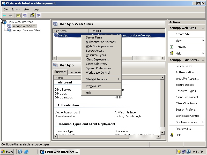This screenshot has height=155, width=207.
Task: Click the Name column header in summary
Action: coord(68,78)
